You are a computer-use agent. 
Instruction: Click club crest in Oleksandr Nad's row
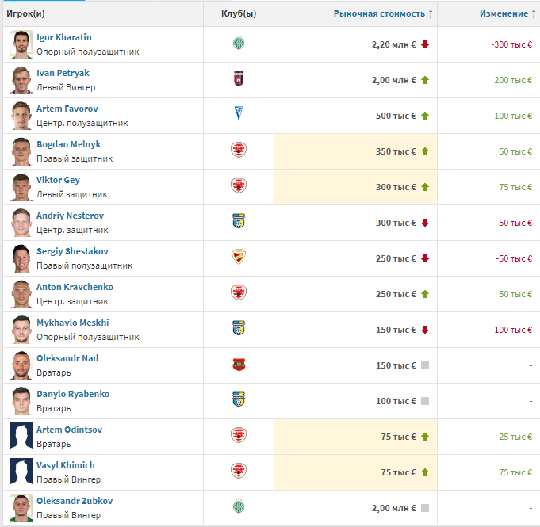[x=238, y=365]
